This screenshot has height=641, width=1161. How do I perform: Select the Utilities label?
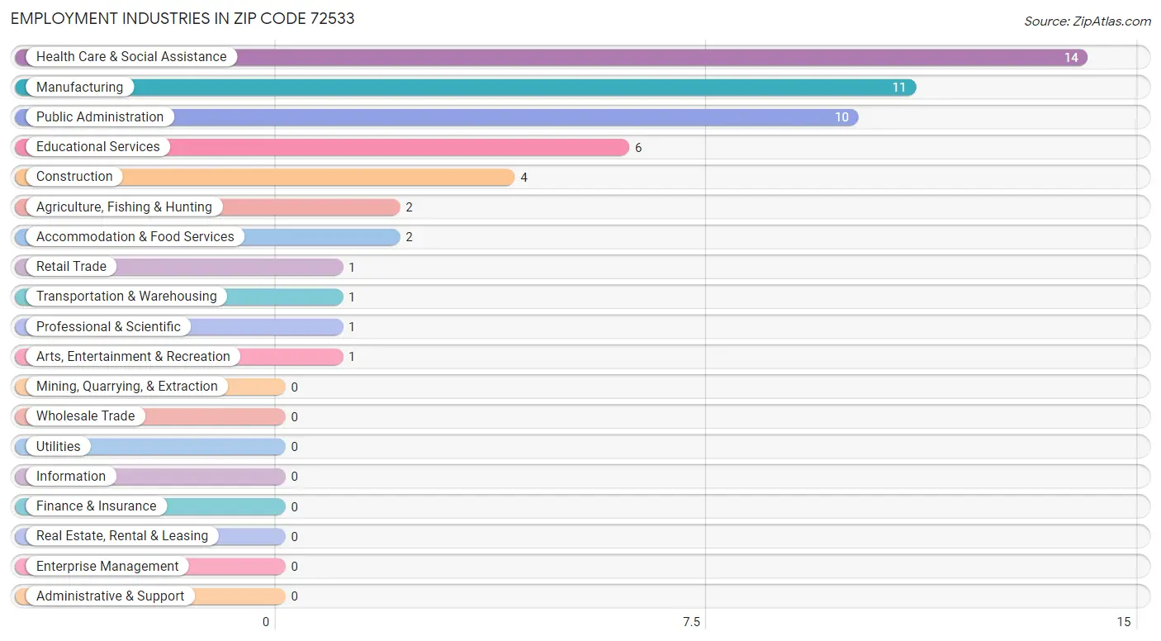pos(59,447)
